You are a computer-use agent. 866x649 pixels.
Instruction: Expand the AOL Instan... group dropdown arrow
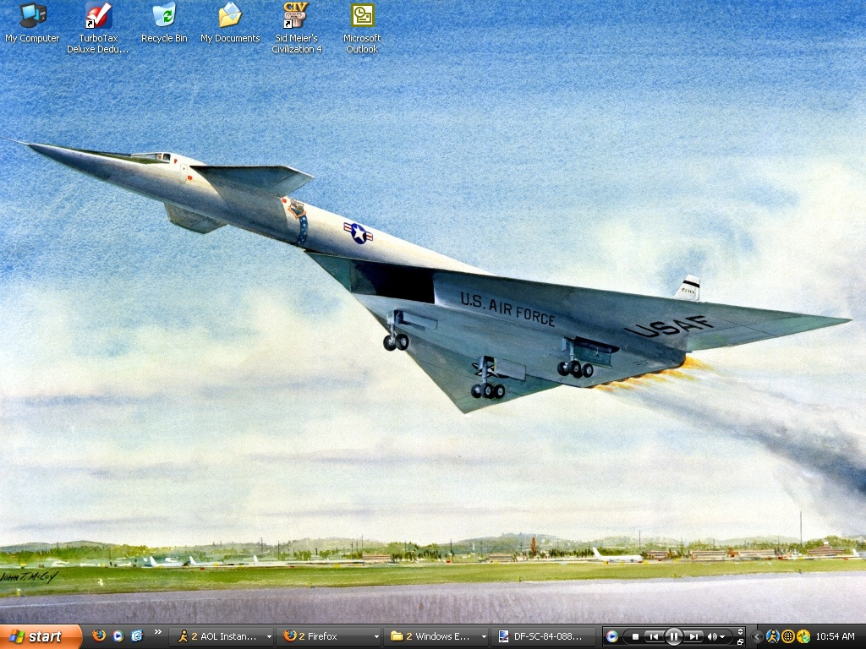point(269,637)
